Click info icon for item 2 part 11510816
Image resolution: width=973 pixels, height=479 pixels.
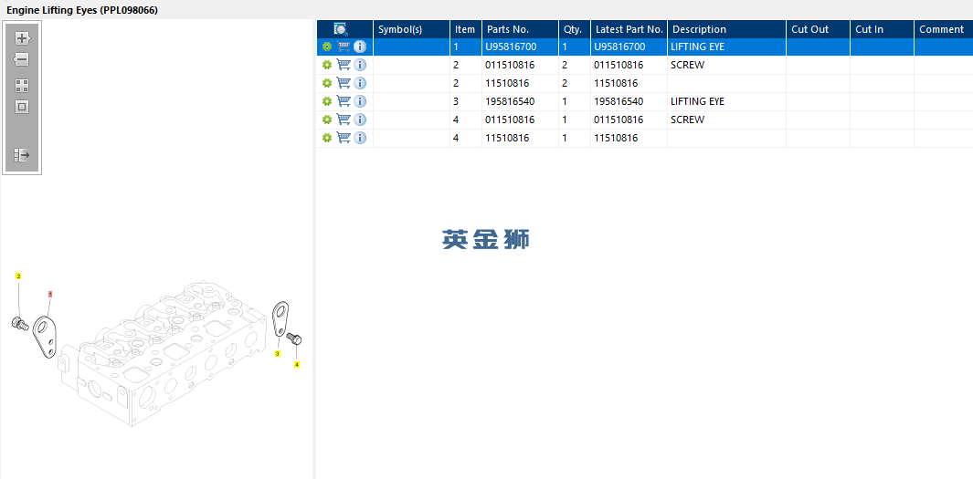[x=360, y=83]
